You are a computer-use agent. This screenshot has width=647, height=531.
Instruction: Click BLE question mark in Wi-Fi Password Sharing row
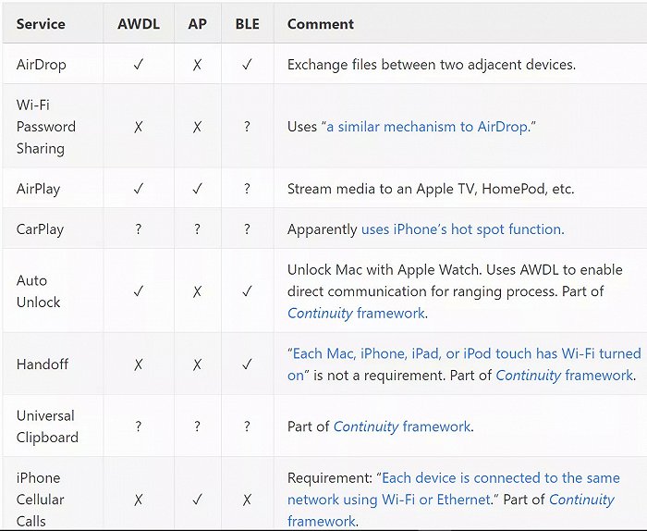[x=247, y=127]
